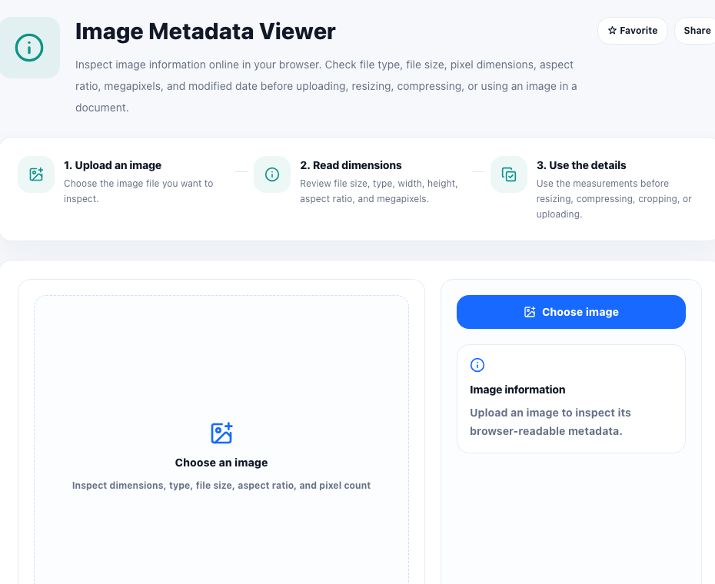Click the 'Choose an image' drop zone label

click(221, 463)
